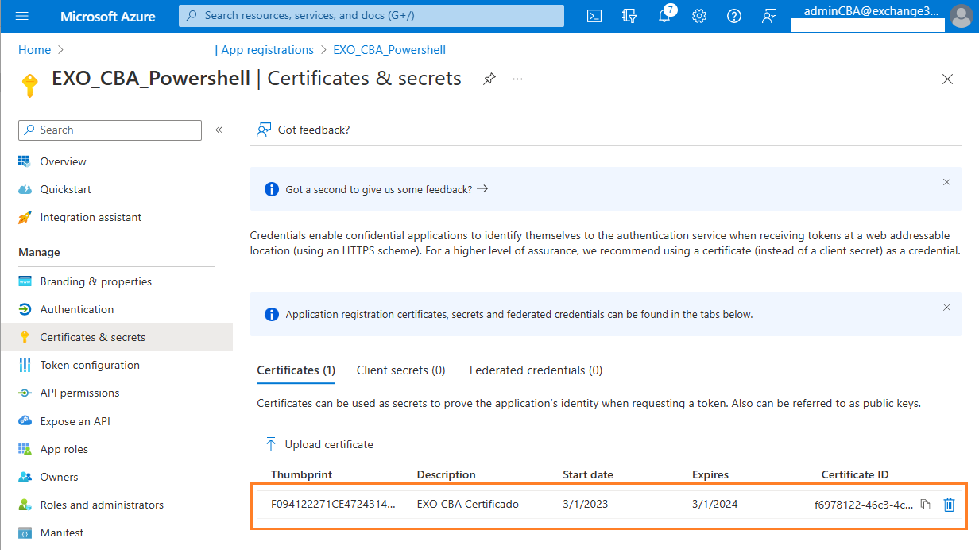979x550 pixels.
Task: Open EXO_CBA_Powershell breadcrumb link
Action: (x=389, y=50)
